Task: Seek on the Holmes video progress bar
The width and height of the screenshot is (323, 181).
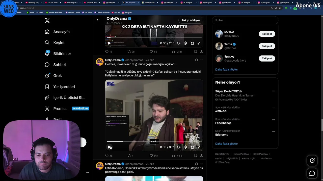Action: point(154,142)
